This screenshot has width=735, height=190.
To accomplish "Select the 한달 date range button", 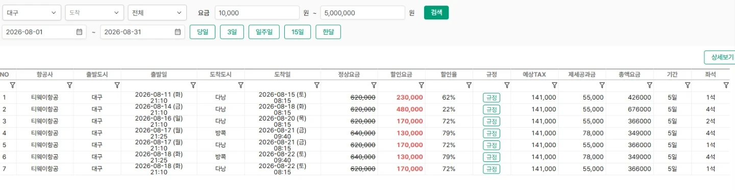I will [x=328, y=32].
